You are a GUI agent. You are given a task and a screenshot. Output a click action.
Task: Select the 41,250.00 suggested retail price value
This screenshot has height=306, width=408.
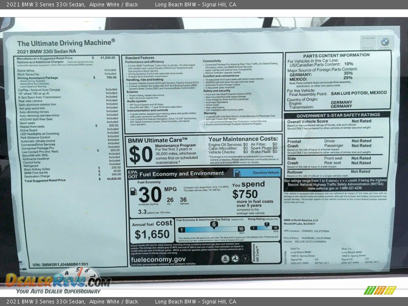point(108,58)
